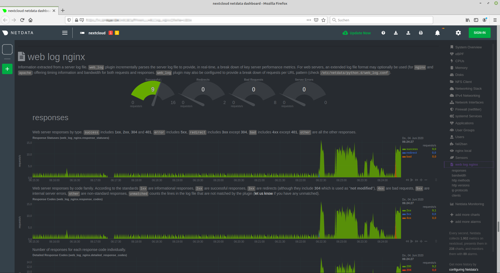
Task: Click the Server Errors gauge
Action: [x=304, y=93]
